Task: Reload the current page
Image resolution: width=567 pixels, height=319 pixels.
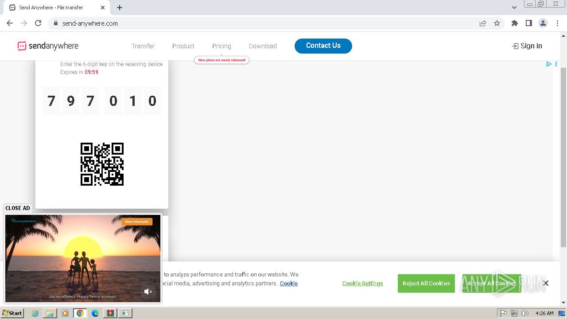Action: pyautogui.click(x=38, y=23)
